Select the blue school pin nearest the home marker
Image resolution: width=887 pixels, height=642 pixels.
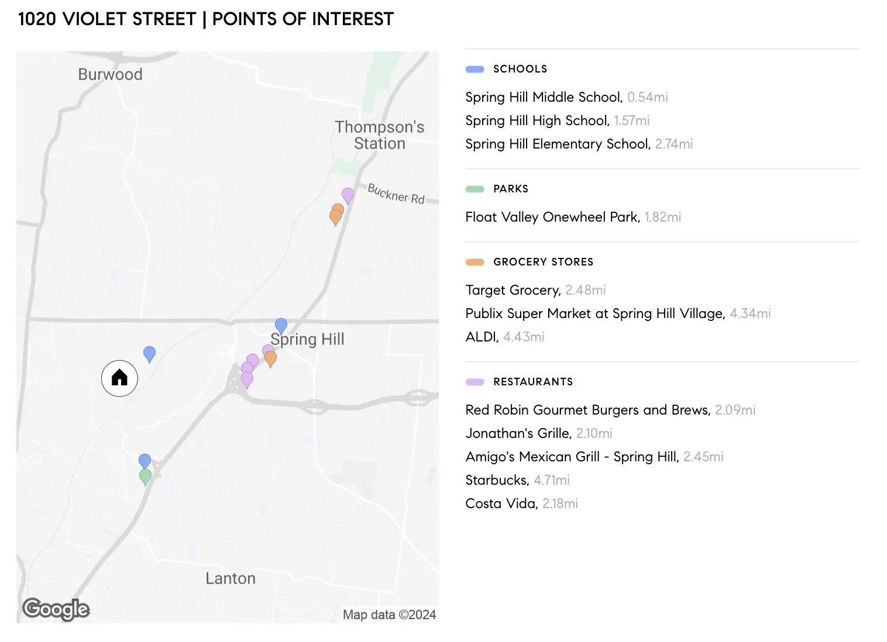(x=149, y=353)
